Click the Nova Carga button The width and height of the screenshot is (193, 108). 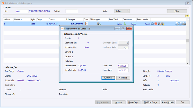pos(133,102)
